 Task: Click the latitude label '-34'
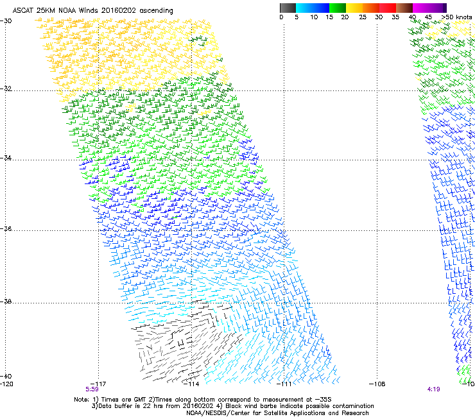click(x=6, y=158)
